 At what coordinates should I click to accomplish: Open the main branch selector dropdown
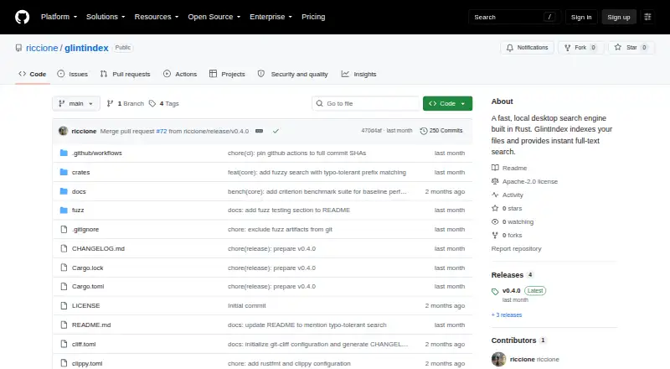tap(76, 104)
